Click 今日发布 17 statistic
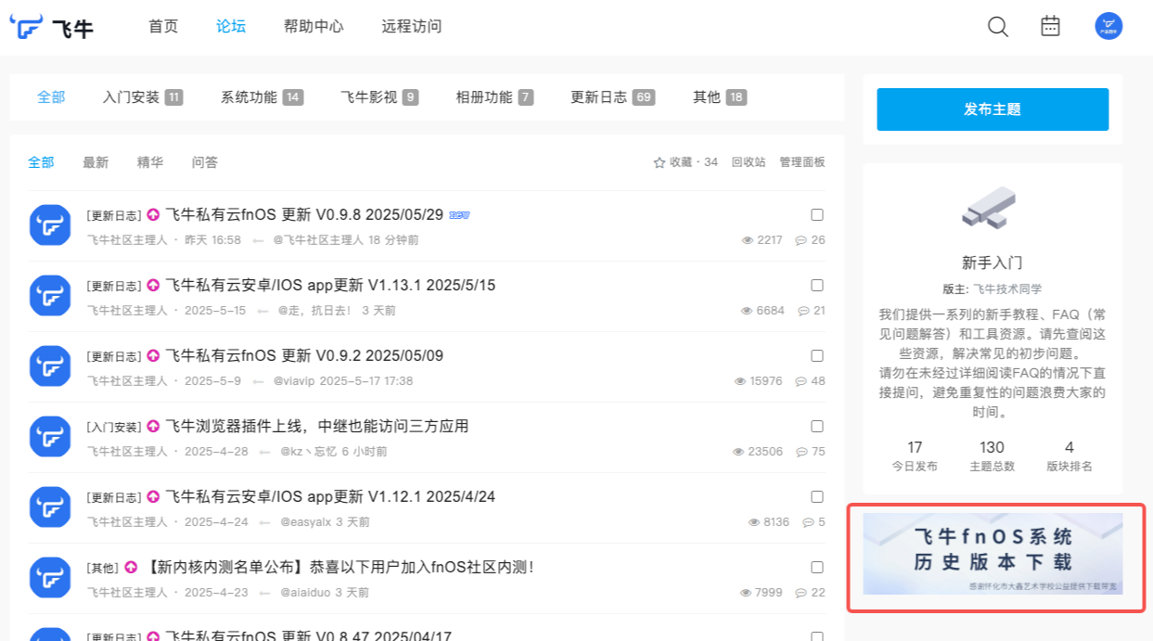 [x=915, y=455]
